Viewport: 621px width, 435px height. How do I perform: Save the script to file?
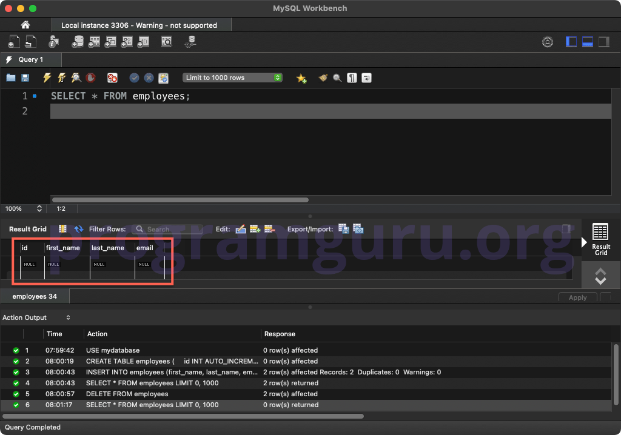(x=25, y=78)
